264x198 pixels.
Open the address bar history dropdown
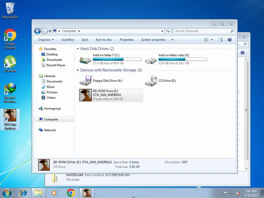(x=162, y=31)
